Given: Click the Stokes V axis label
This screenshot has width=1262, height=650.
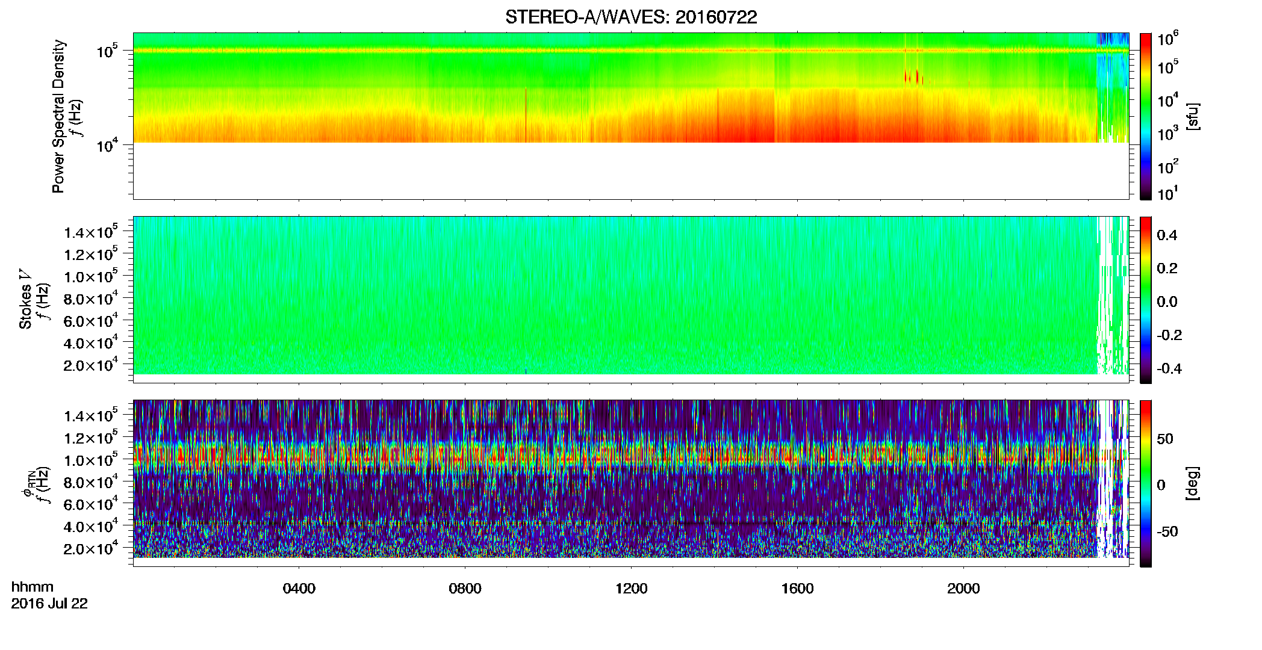Looking at the screenshot, I should click(25, 299).
